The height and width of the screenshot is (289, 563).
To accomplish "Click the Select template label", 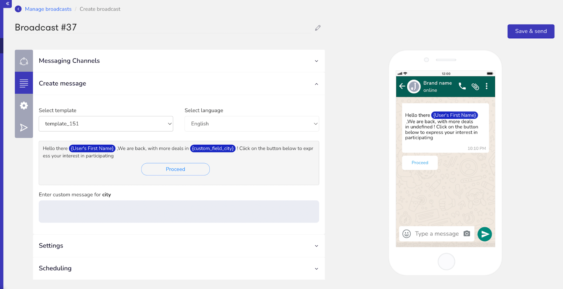I will [57, 111].
